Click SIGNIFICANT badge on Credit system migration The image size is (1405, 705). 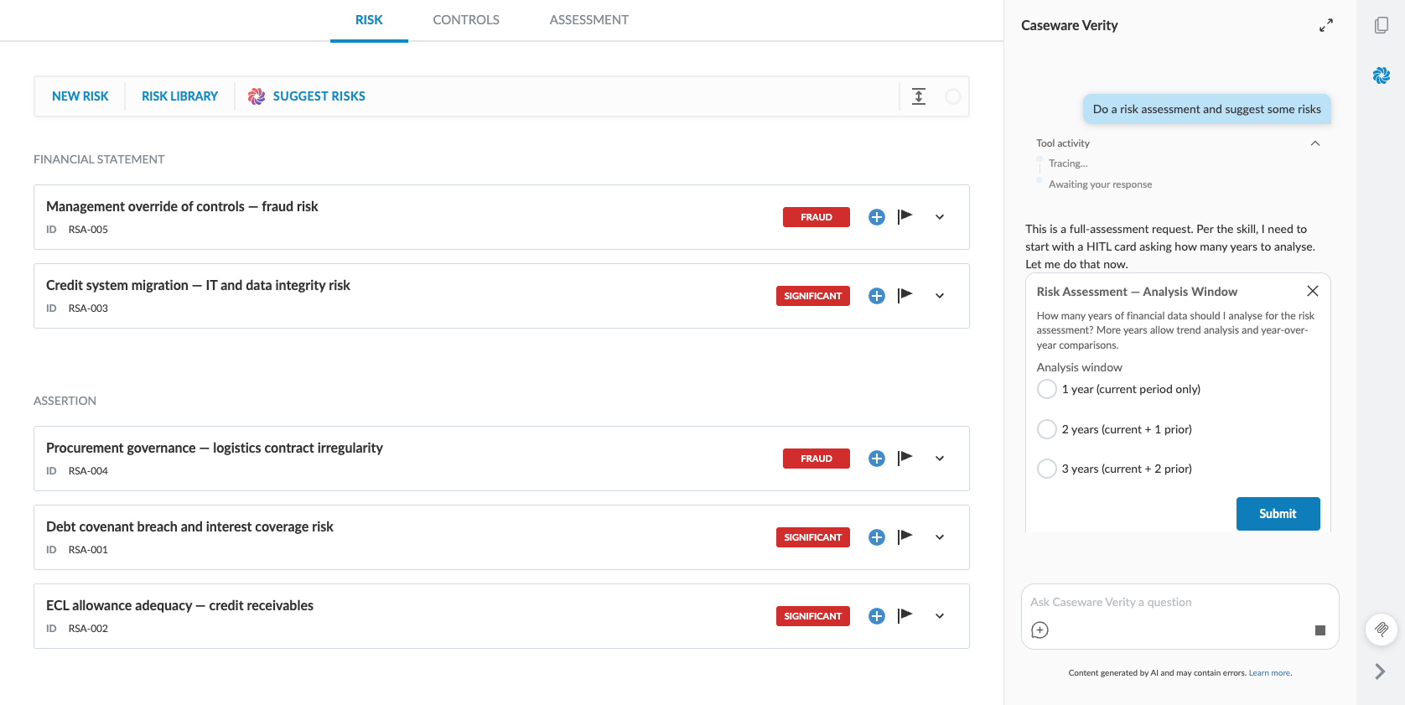813,296
